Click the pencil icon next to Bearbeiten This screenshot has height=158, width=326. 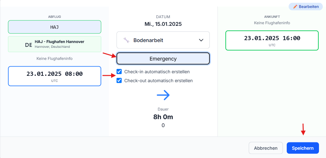295,7
